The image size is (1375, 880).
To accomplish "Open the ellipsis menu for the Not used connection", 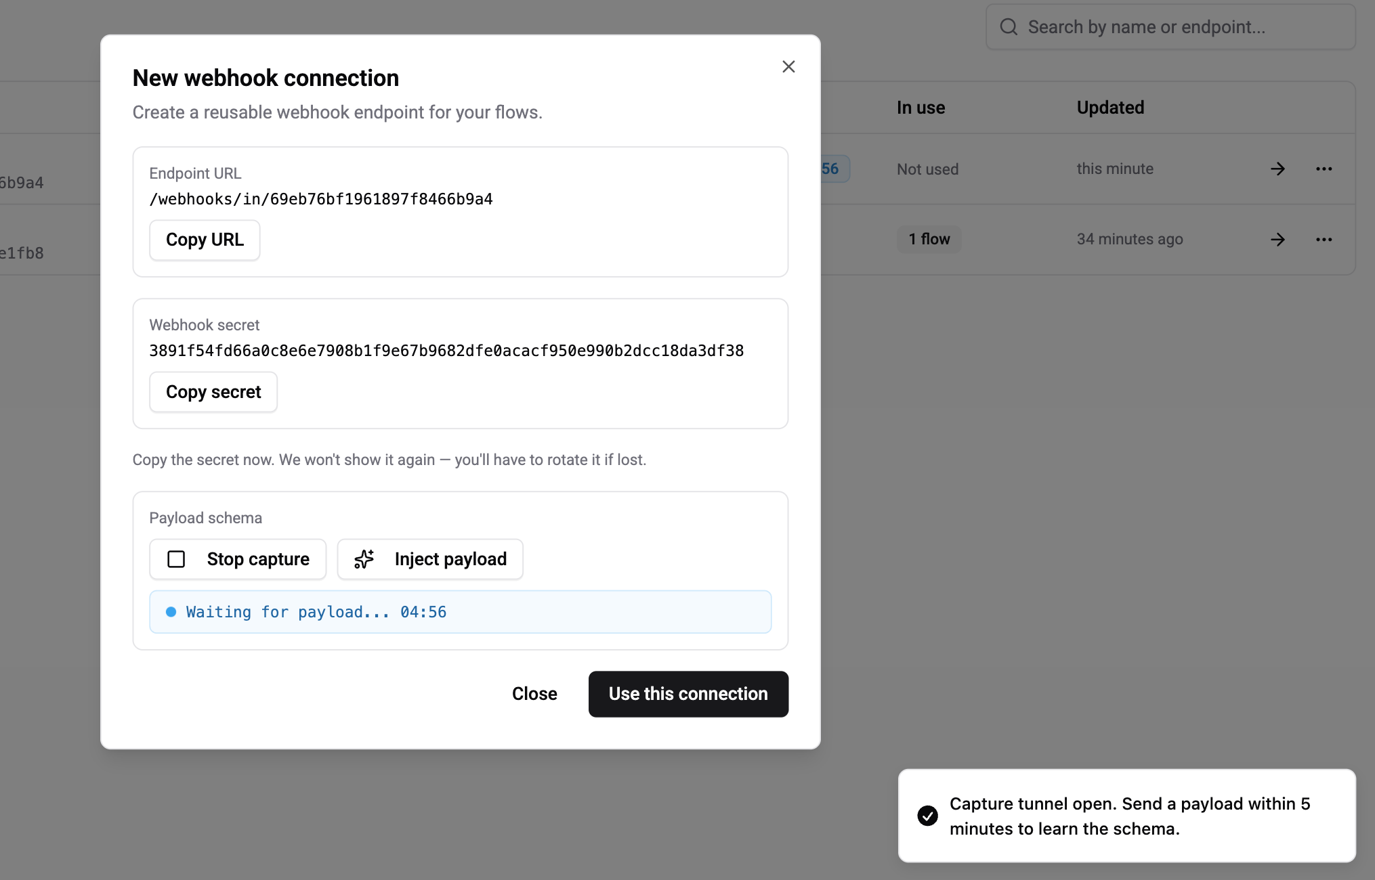I will tap(1324, 169).
